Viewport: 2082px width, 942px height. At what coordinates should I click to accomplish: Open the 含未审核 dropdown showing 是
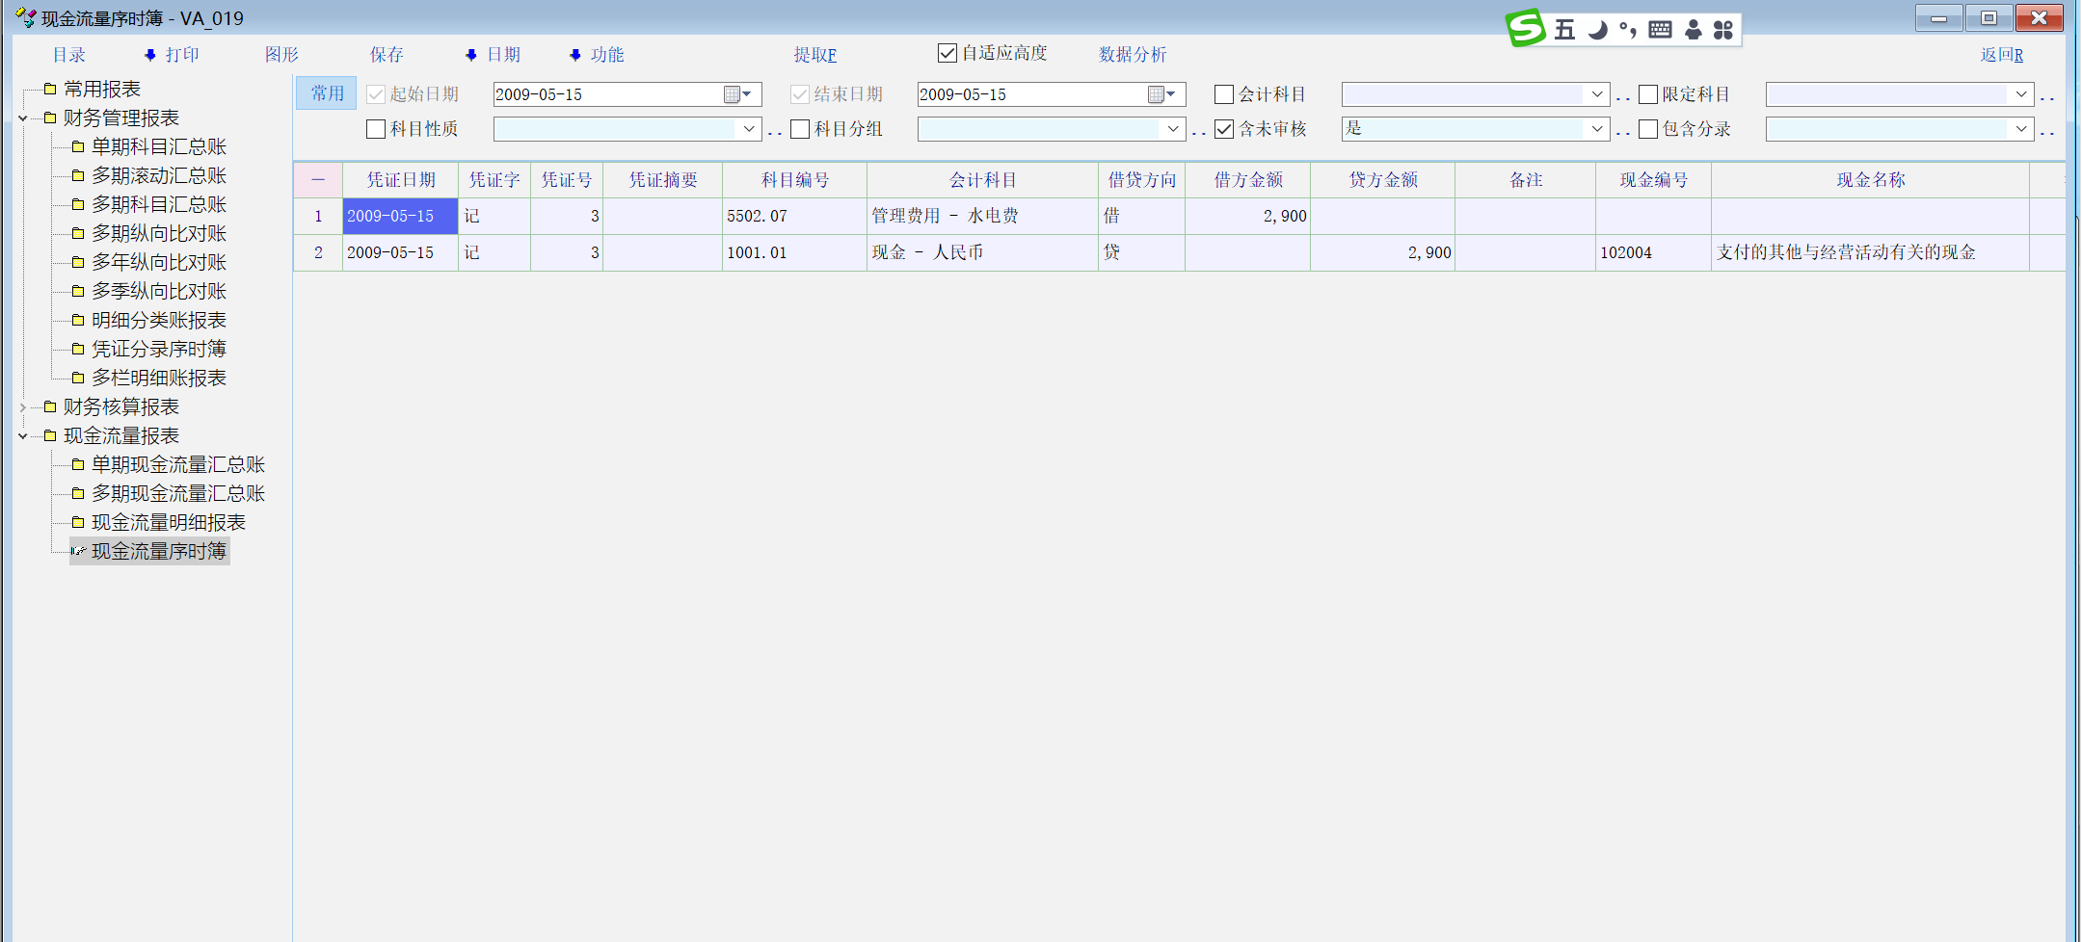click(1597, 129)
